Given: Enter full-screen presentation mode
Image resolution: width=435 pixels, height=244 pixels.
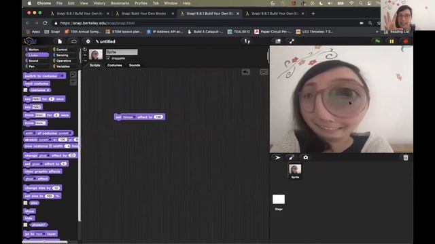Looking at the screenshot, I should 292,41.
